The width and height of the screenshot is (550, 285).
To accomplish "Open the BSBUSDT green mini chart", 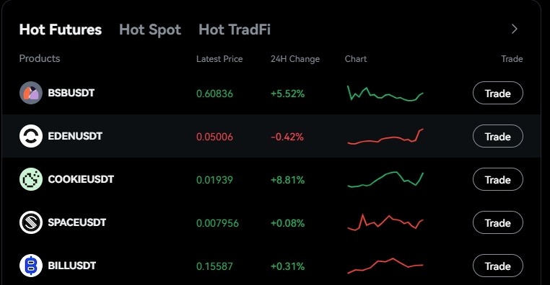I will 385,94.
